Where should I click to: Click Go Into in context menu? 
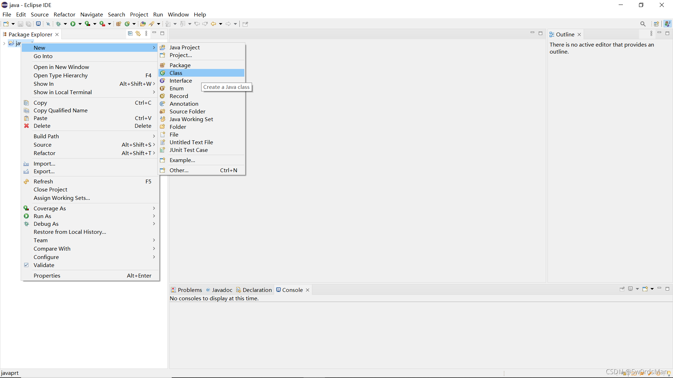point(90,56)
